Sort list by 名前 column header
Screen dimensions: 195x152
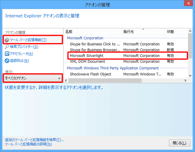point(92,31)
